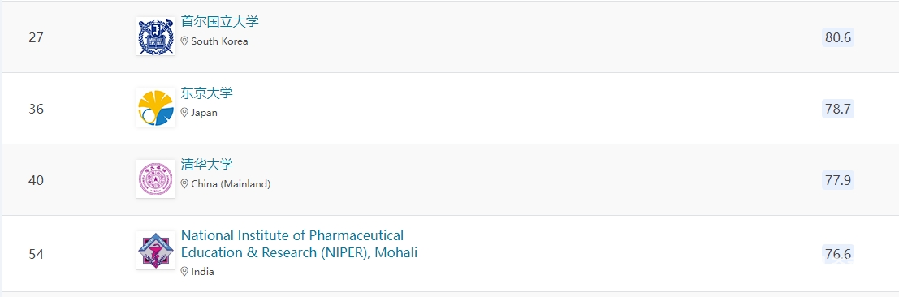The height and width of the screenshot is (297, 899).
Task: Select the 78.7 score badge
Action: click(x=837, y=109)
